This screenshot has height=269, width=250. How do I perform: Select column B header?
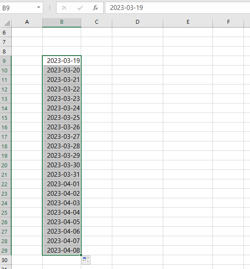coord(62,22)
